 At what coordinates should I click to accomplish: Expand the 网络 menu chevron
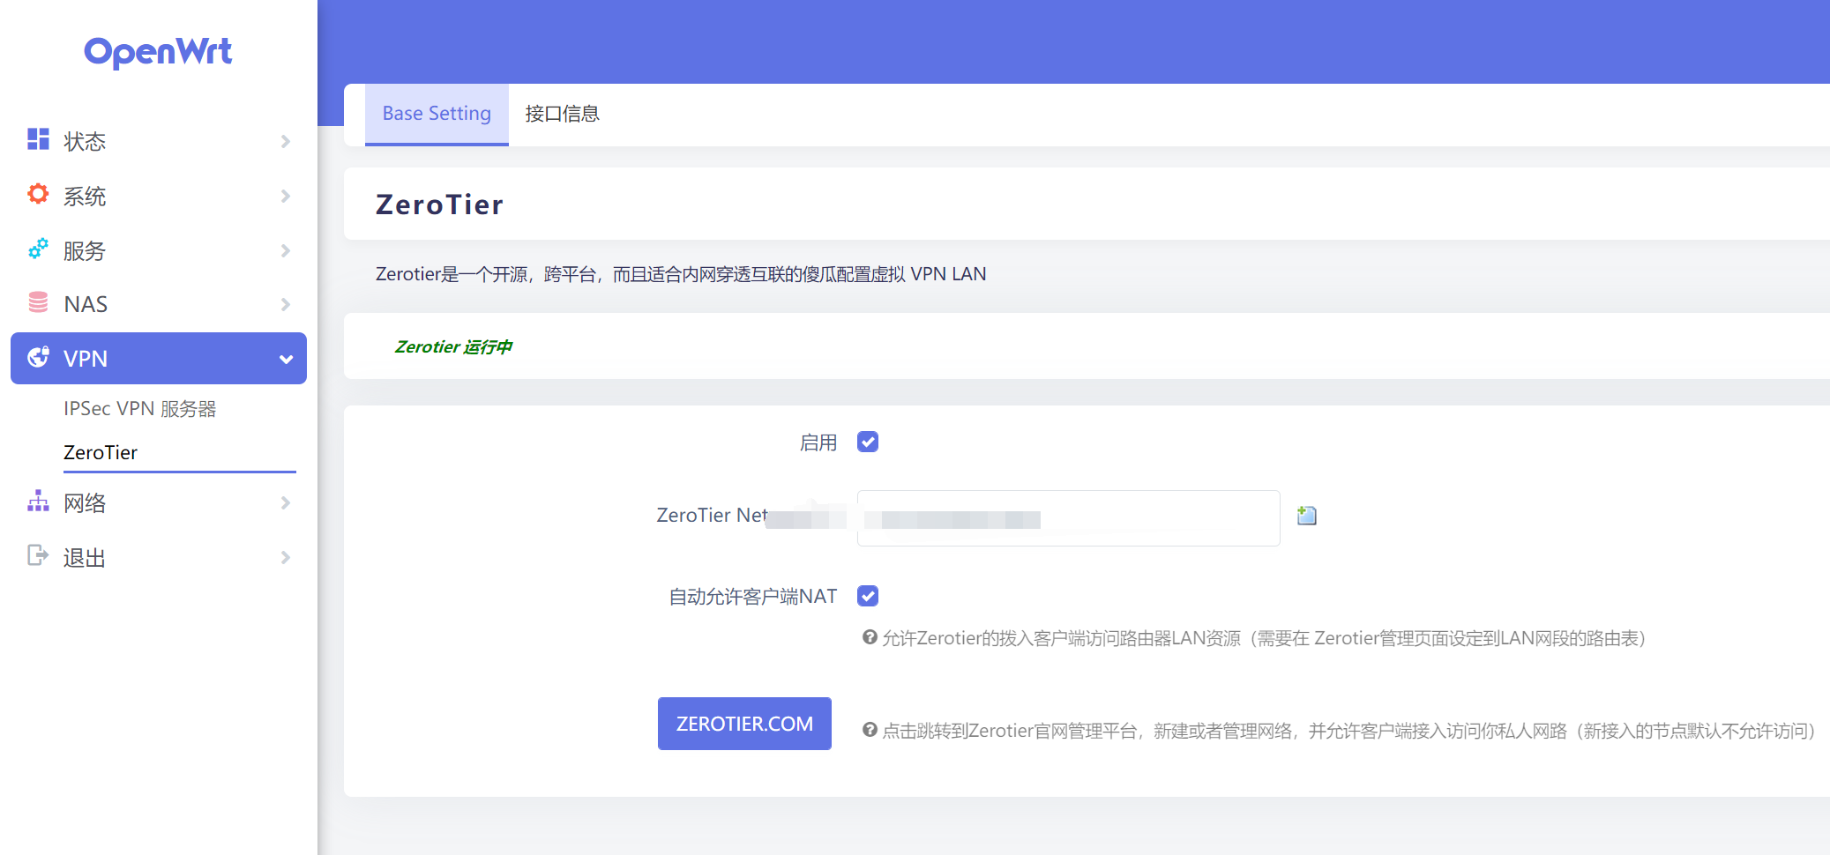[286, 502]
